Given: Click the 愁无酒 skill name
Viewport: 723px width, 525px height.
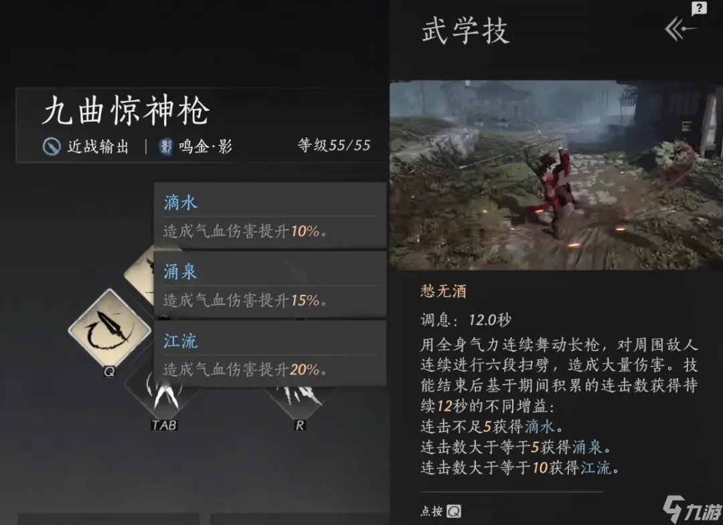Looking at the screenshot, I should pos(444,291).
